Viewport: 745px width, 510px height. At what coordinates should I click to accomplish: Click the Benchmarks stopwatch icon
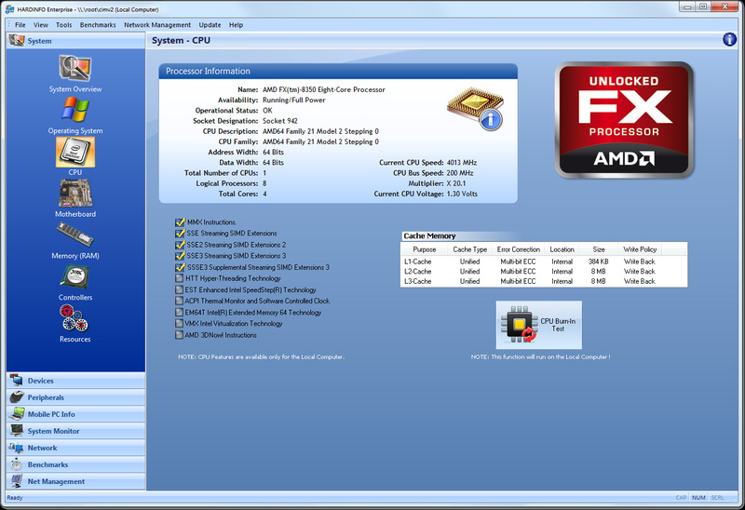[x=17, y=464]
